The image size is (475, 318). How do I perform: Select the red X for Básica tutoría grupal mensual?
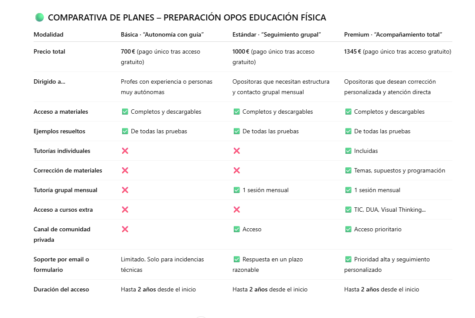click(x=125, y=190)
